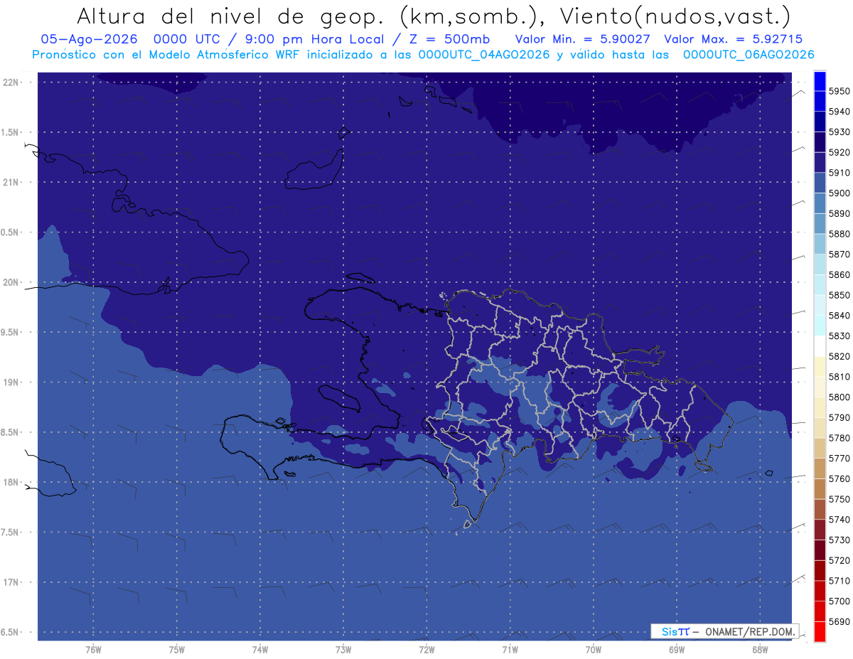This screenshot has height=659, width=853.
Task: Choose the colorbar segment between 5900 and 5910
Action: coord(820,183)
